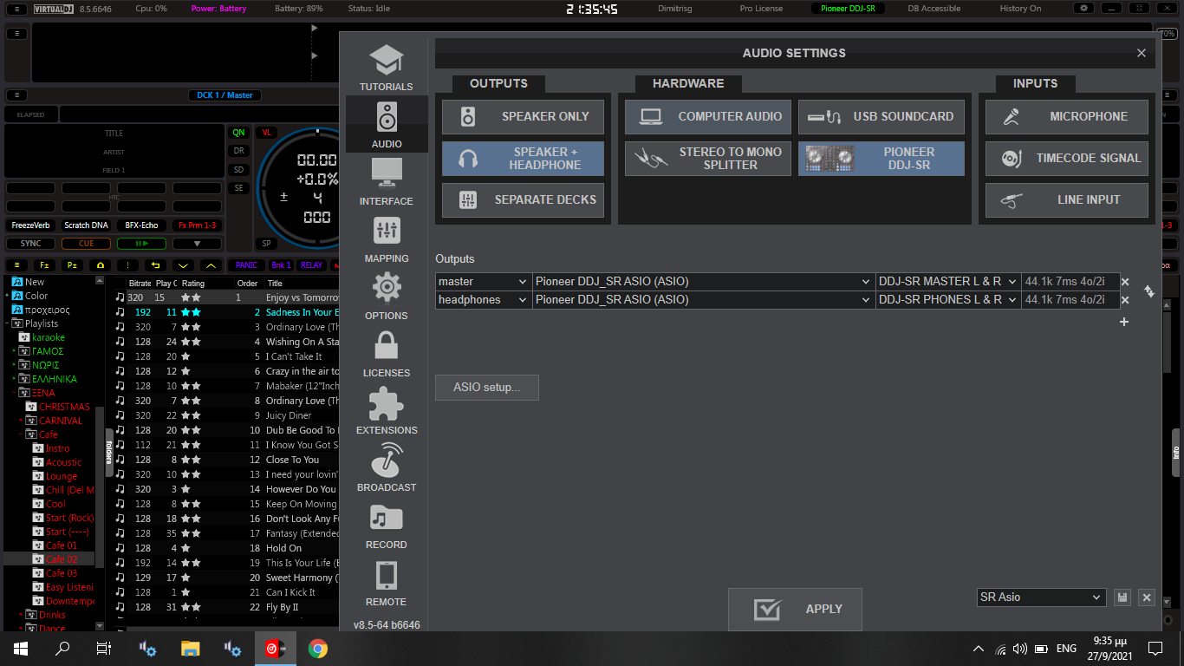Click the P± button in the browser toolbar
Viewport: 1184px width, 666px height.
(72, 265)
